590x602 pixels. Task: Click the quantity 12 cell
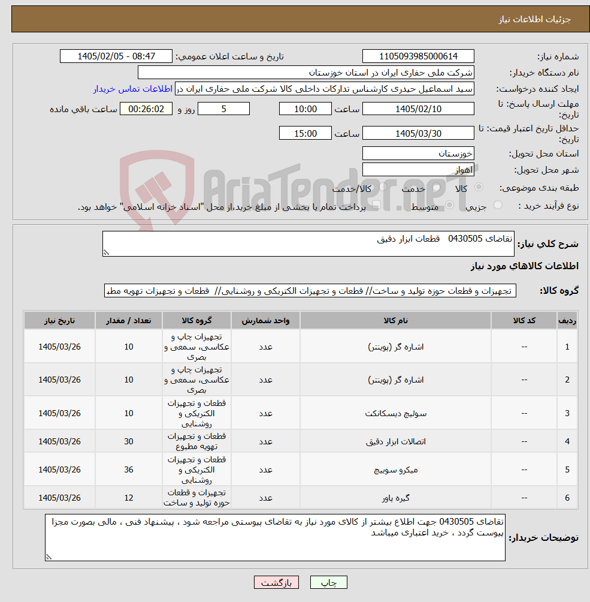click(x=129, y=498)
